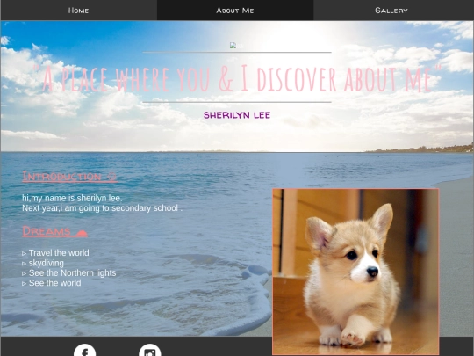
Task: Select the About Me navigation tab
Action: coord(235,11)
